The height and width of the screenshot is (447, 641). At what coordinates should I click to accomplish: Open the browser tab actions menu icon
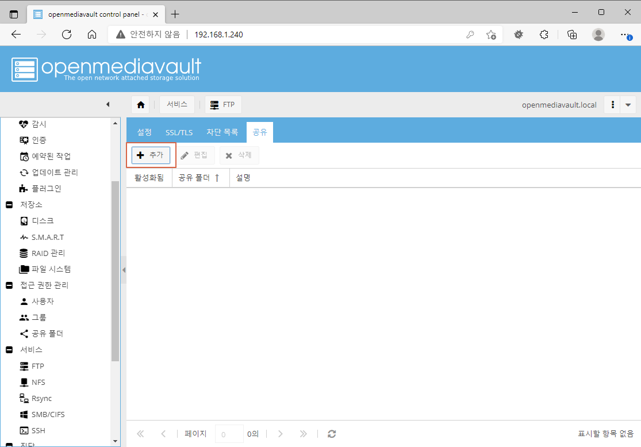[14, 14]
